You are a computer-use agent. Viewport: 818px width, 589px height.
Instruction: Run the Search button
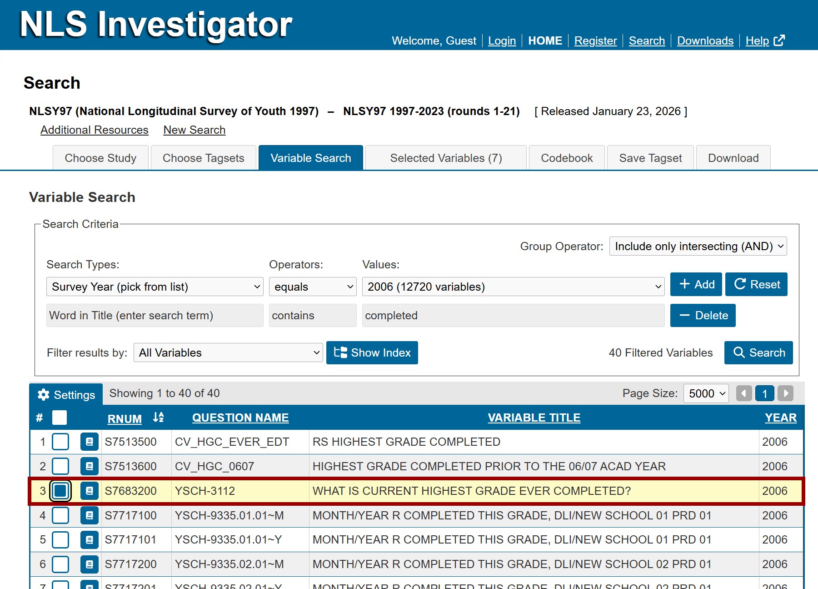point(758,352)
